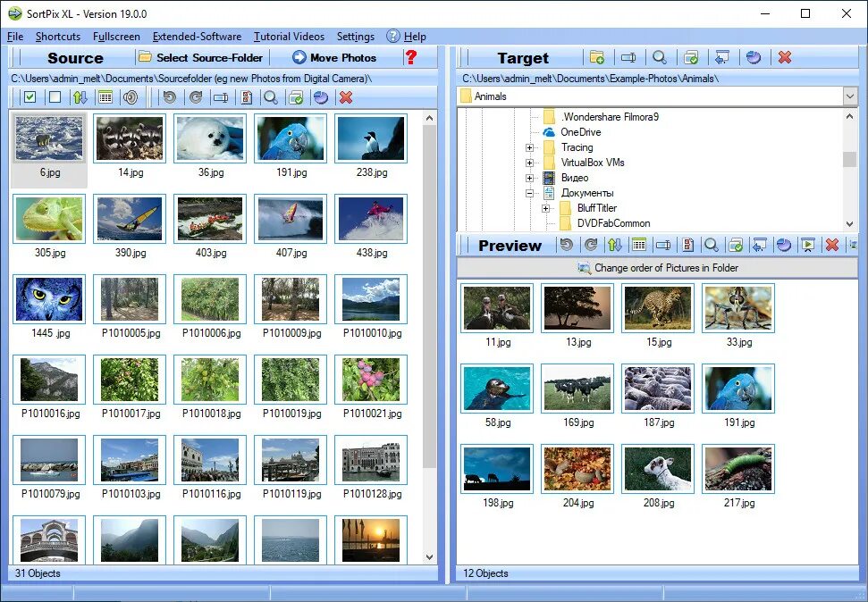Click the red question mark help icon
The height and width of the screenshot is (602, 868).
coord(410,57)
